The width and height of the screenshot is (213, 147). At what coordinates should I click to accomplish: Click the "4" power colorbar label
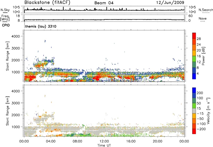(198, 73)
